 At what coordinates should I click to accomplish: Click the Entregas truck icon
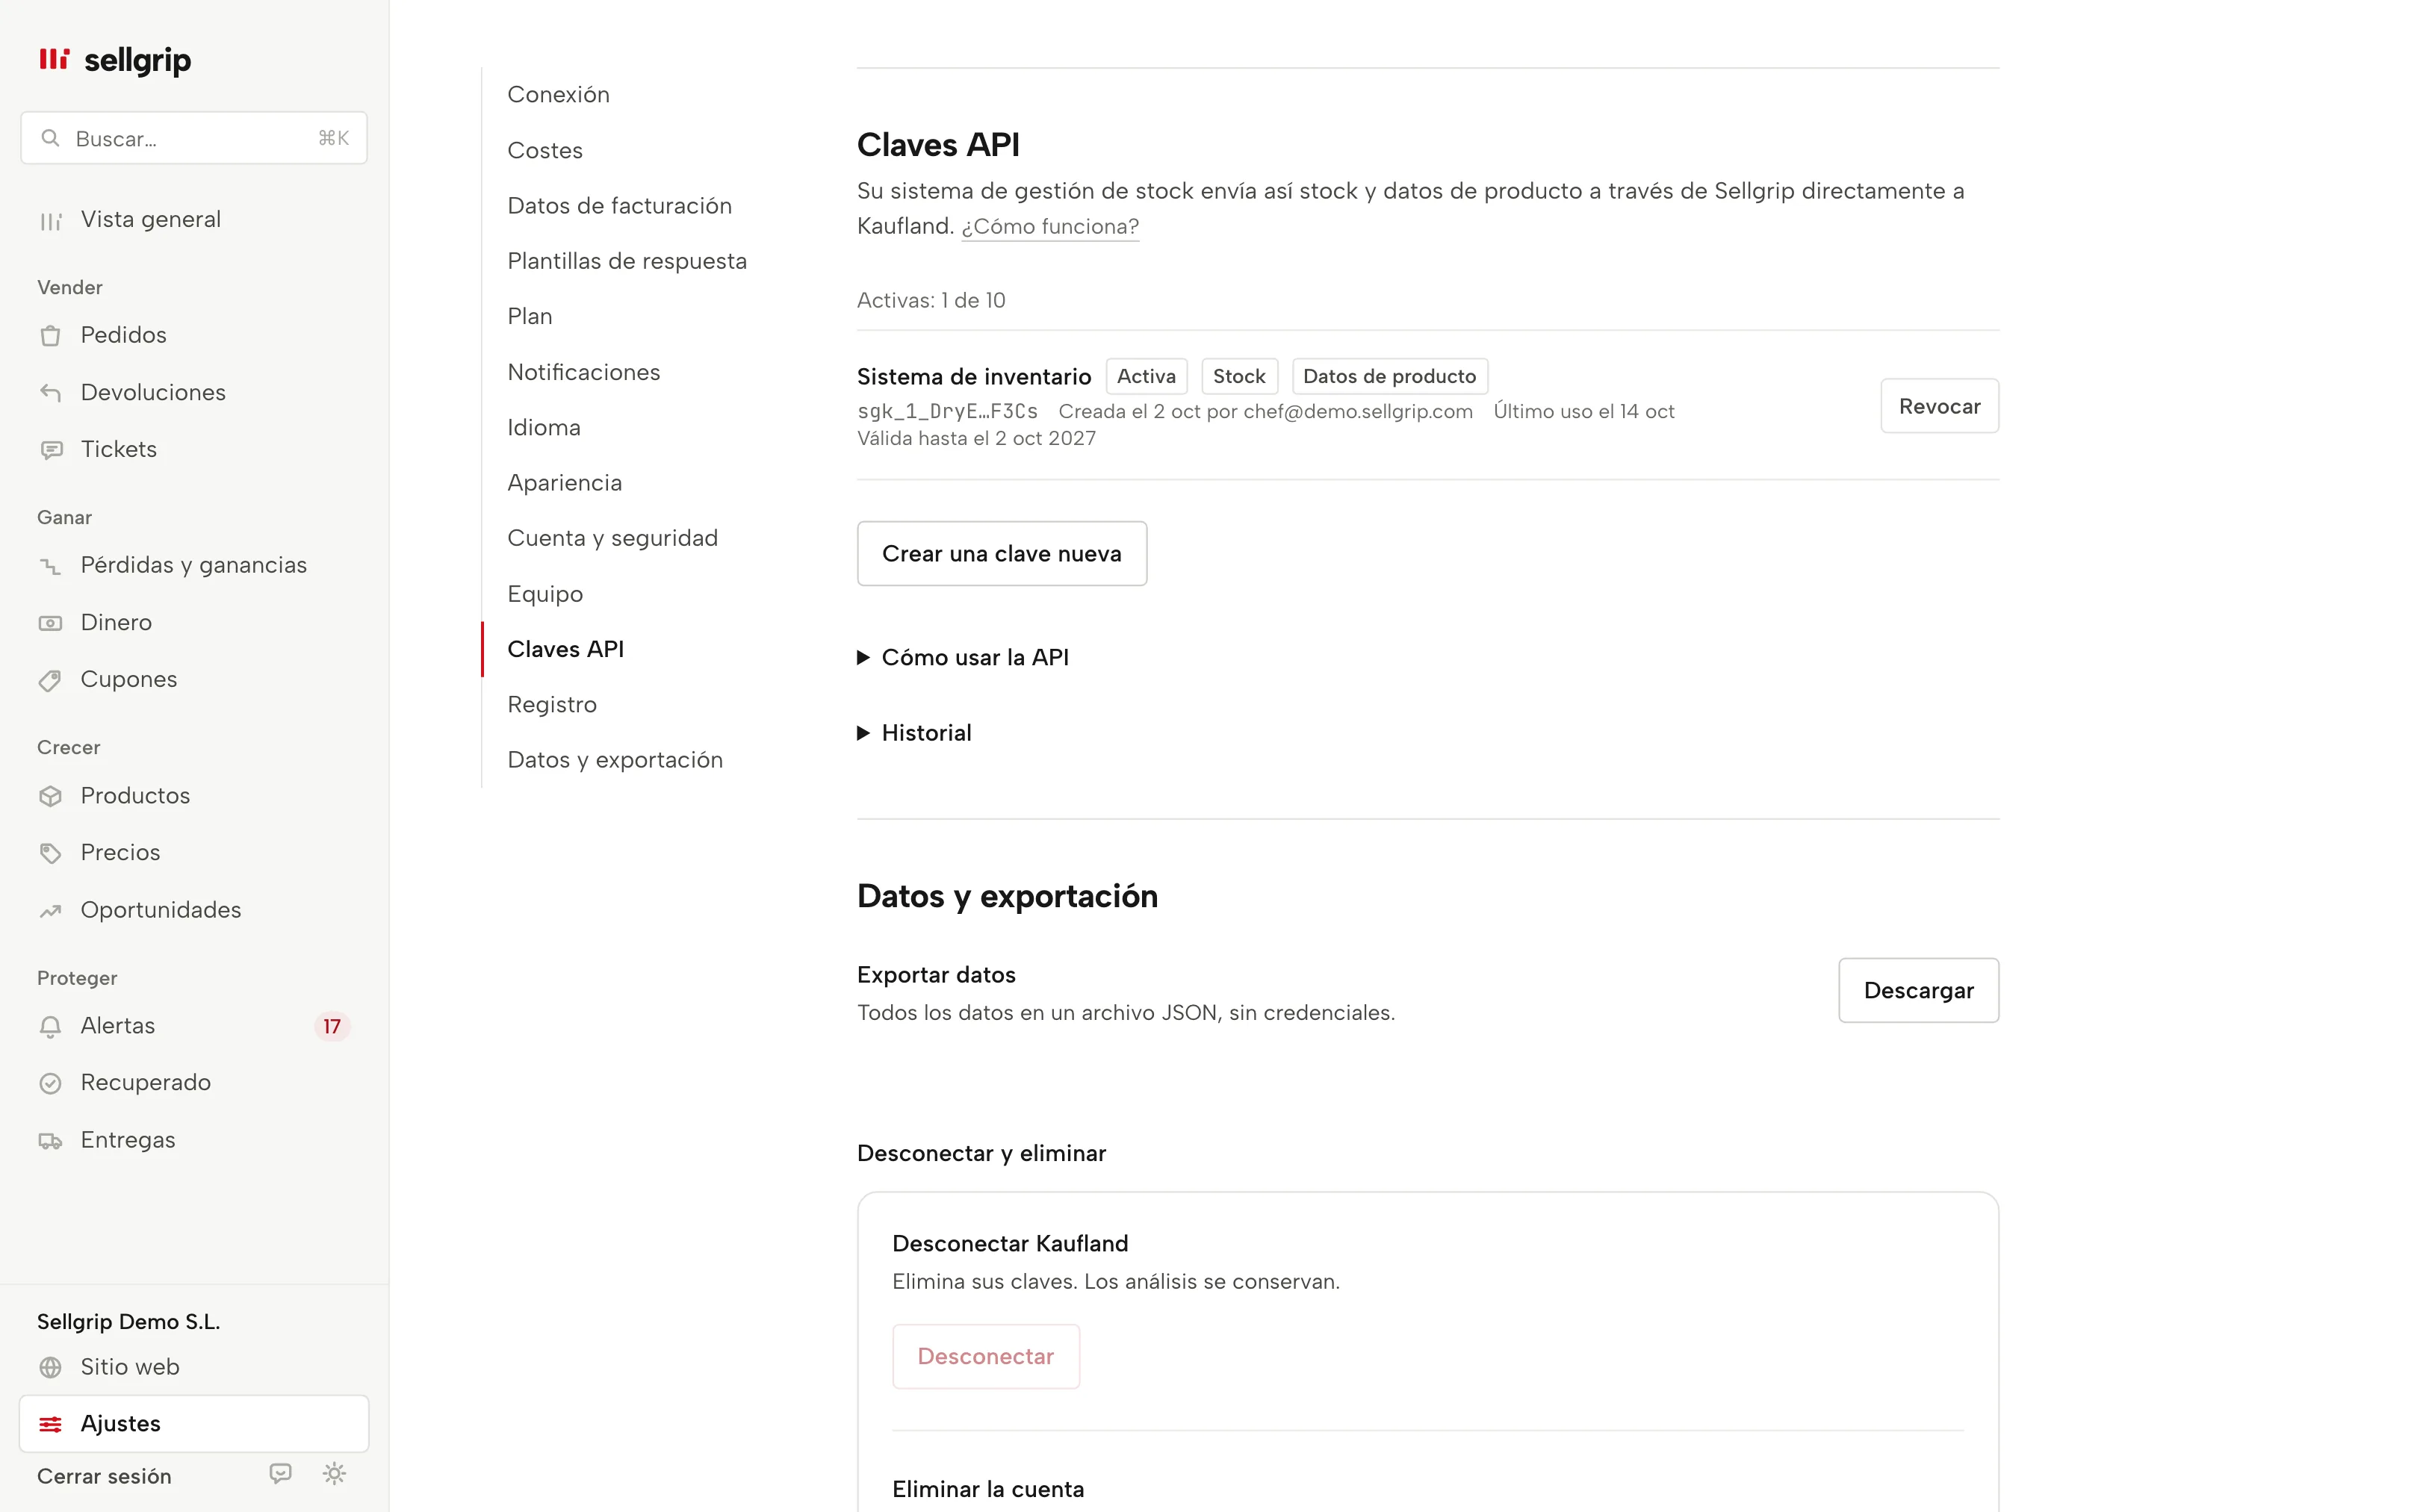pos(50,1140)
